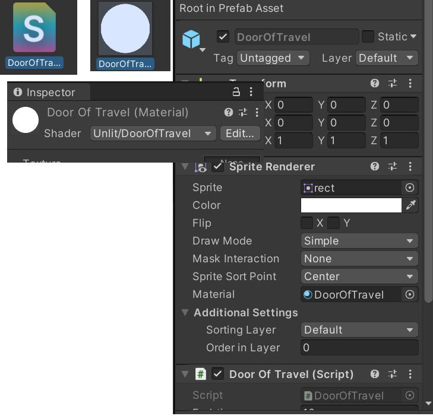Activate the Color eyedropper tool
The height and width of the screenshot is (416, 433).
[x=410, y=205]
